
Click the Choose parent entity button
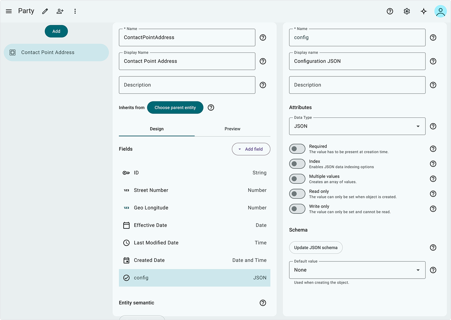pos(175,108)
